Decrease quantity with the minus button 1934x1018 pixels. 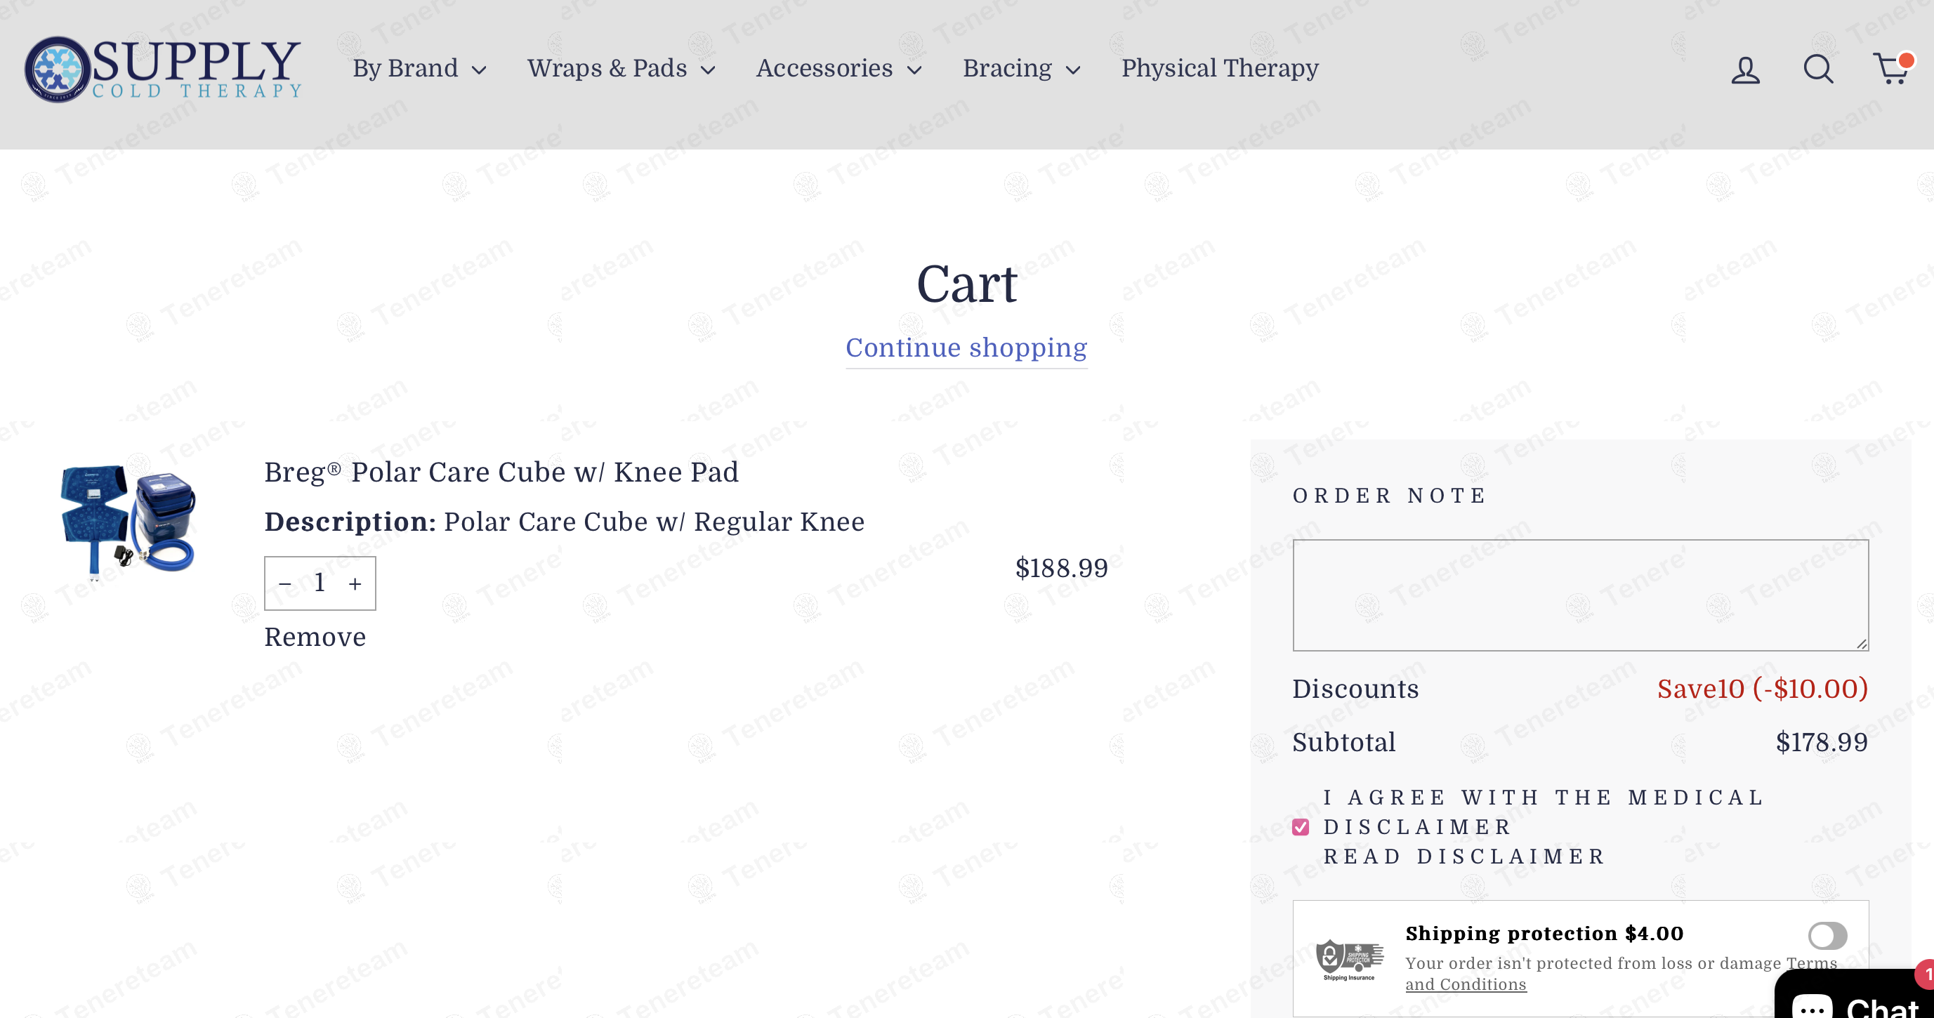(284, 583)
